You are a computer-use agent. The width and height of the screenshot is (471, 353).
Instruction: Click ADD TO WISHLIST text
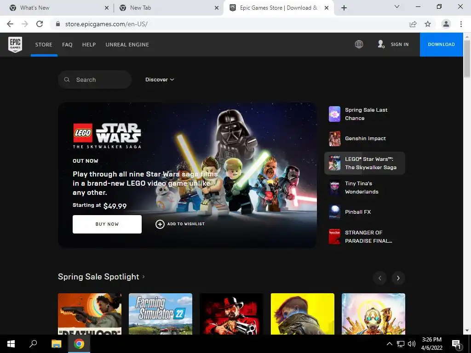point(186,224)
